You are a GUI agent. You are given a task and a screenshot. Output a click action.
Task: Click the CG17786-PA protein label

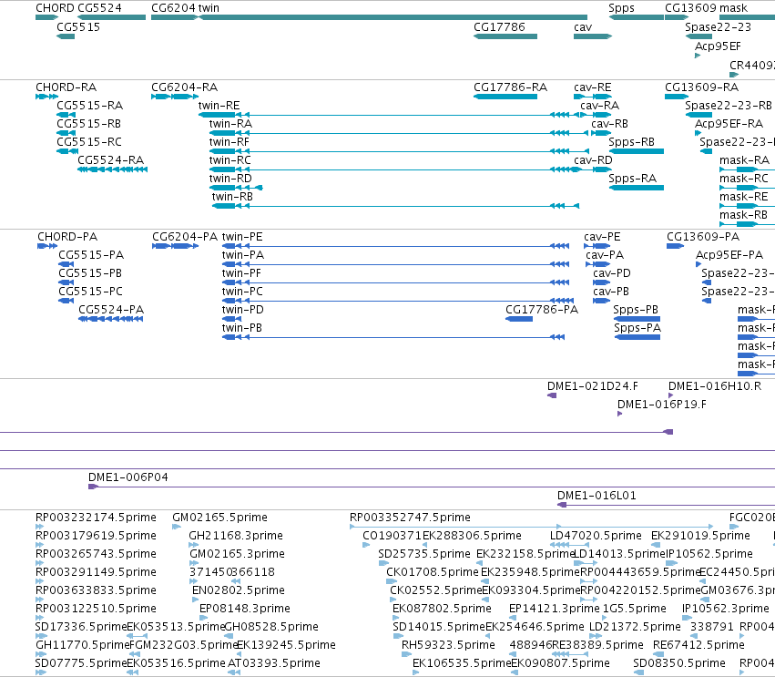[x=542, y=310]
